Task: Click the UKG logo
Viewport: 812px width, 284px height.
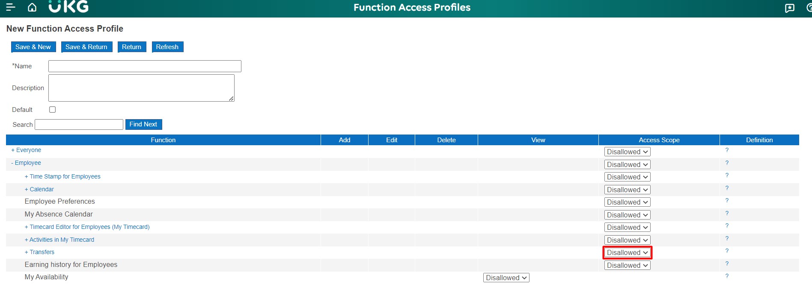Action: (x=68, y=7)
